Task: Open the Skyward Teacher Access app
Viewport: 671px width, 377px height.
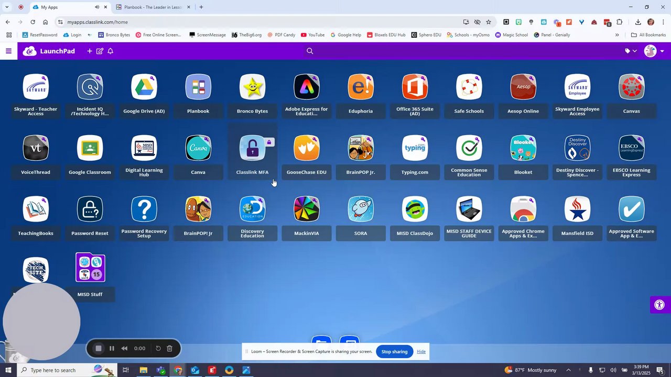Action: pyautogui.click(x=36, y=87)
